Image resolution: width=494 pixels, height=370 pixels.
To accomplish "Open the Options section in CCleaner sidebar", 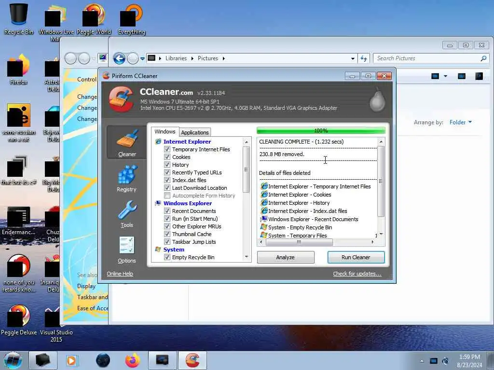I will click(x=127, y=250).
